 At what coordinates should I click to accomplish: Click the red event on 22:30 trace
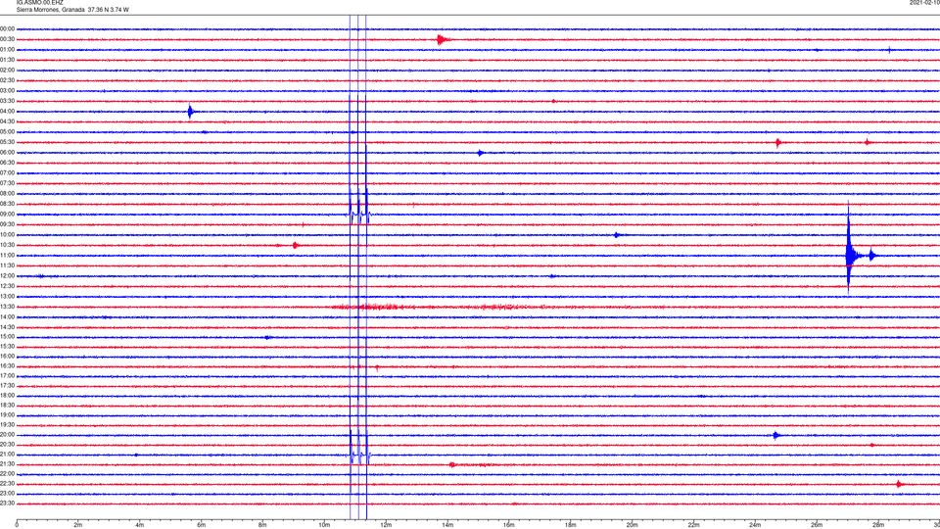pyautogui.click(x=899, y=484)
